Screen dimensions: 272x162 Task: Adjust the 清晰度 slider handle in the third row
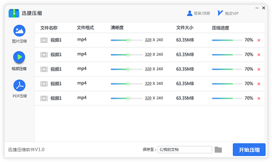click(128, 69)
